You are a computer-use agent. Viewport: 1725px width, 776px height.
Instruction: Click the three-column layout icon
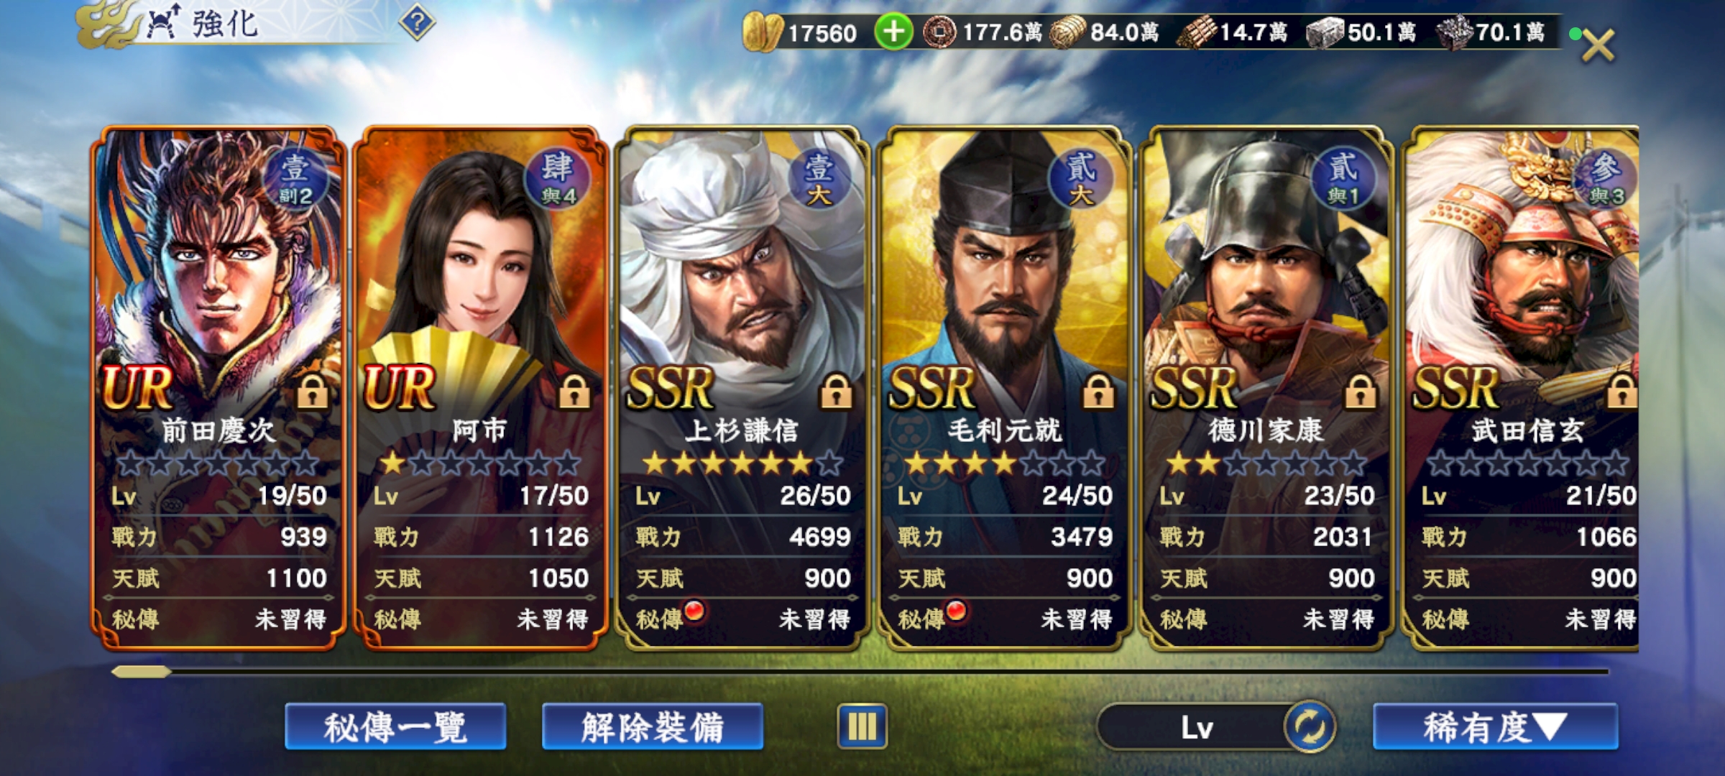pyautogui.click(x=862, y=726)
